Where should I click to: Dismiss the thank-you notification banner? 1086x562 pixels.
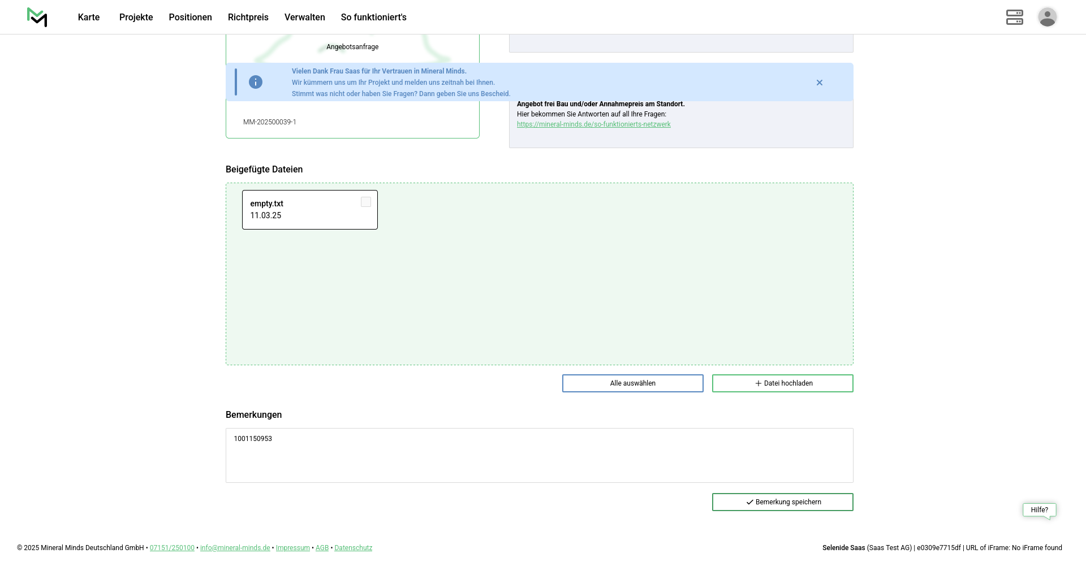pos(819,83)
